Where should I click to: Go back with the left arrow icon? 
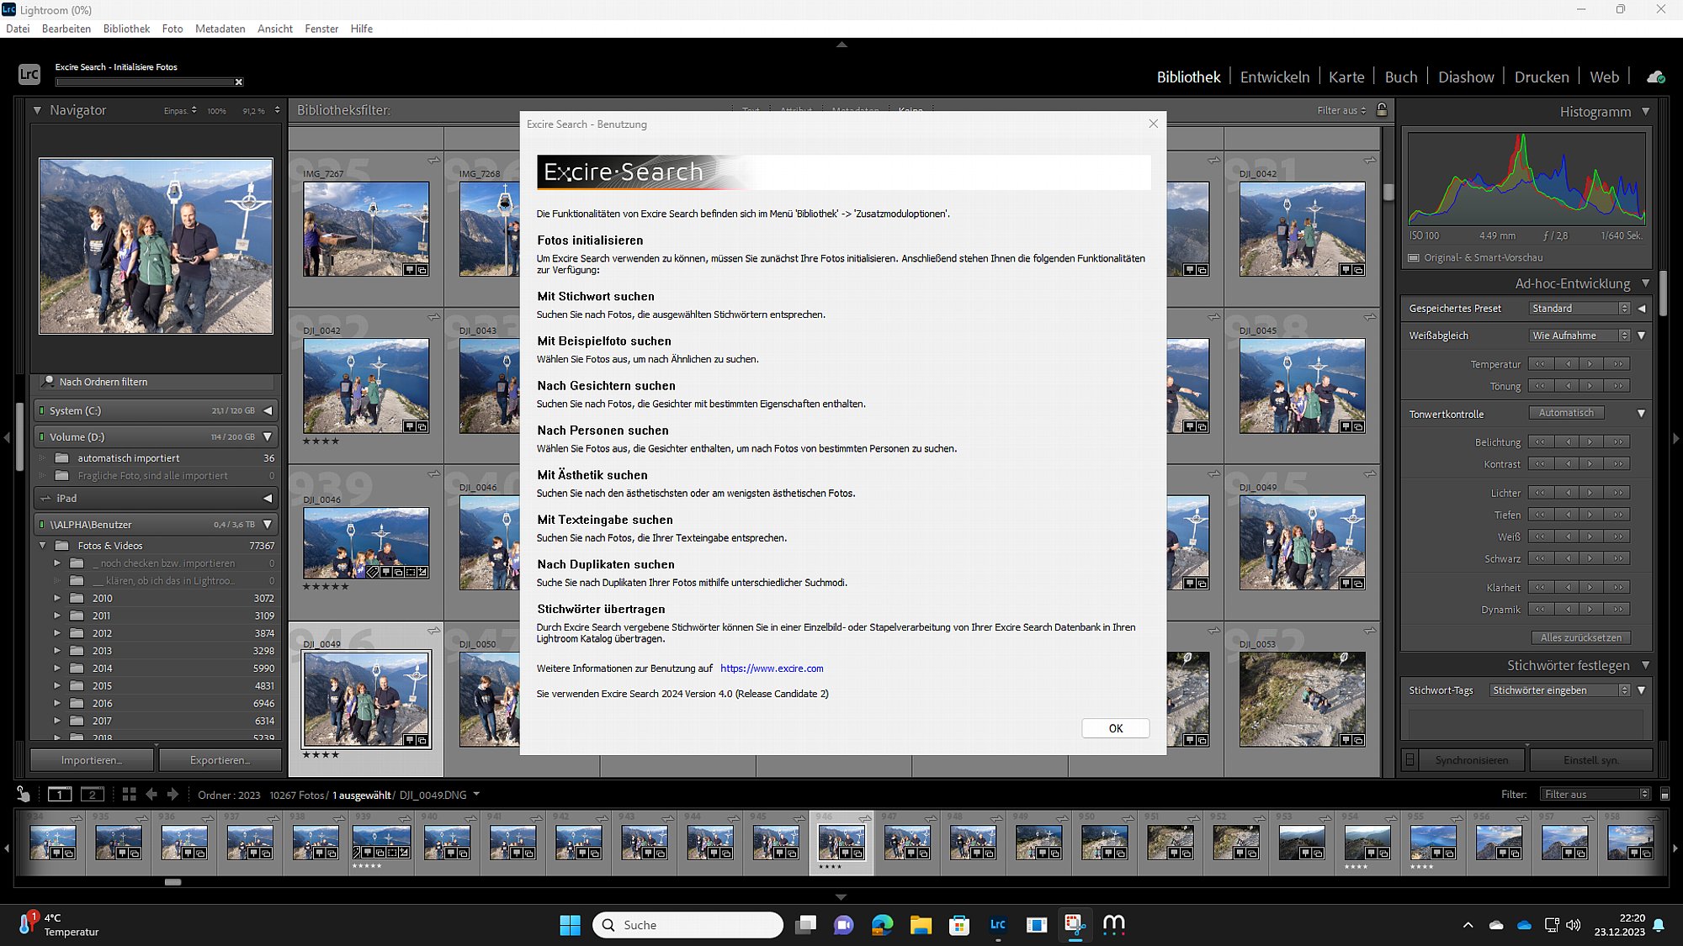point(151,794)
